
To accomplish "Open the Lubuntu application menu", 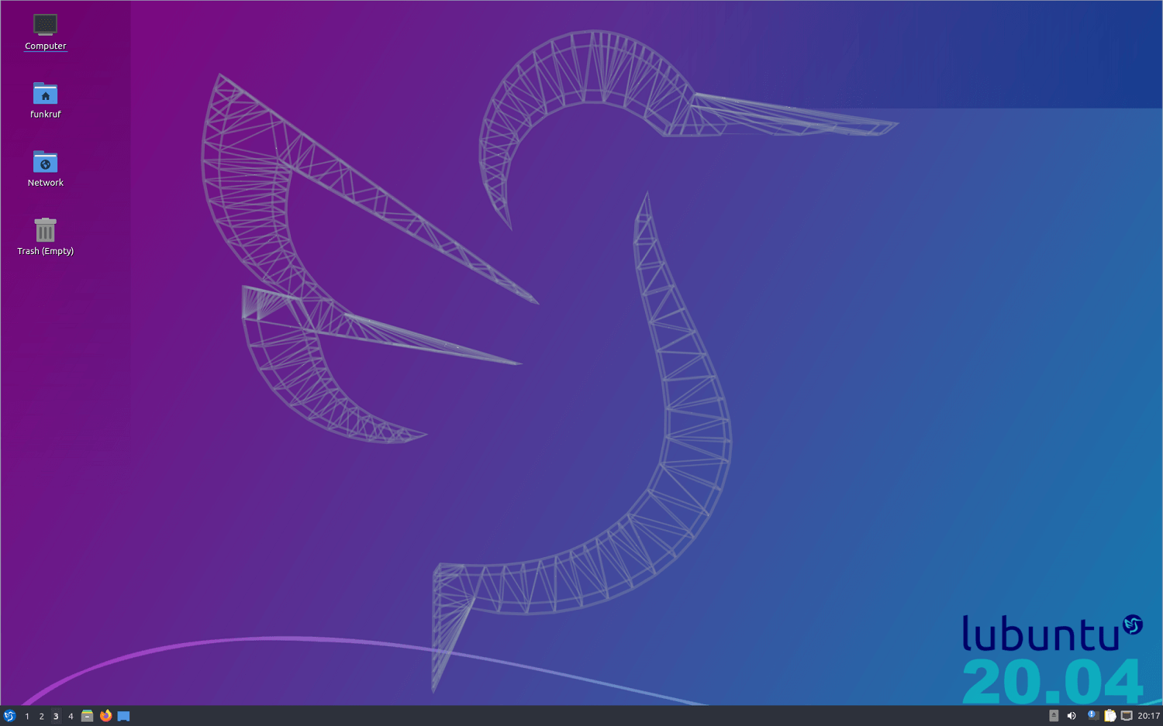I will [x=9, y=716].
